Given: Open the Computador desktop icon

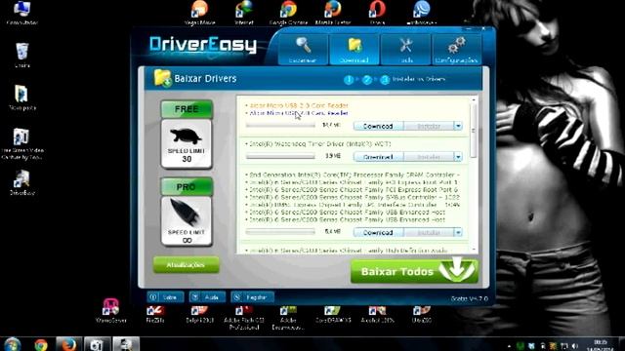Looking at the screenshot, I should 21,13.
